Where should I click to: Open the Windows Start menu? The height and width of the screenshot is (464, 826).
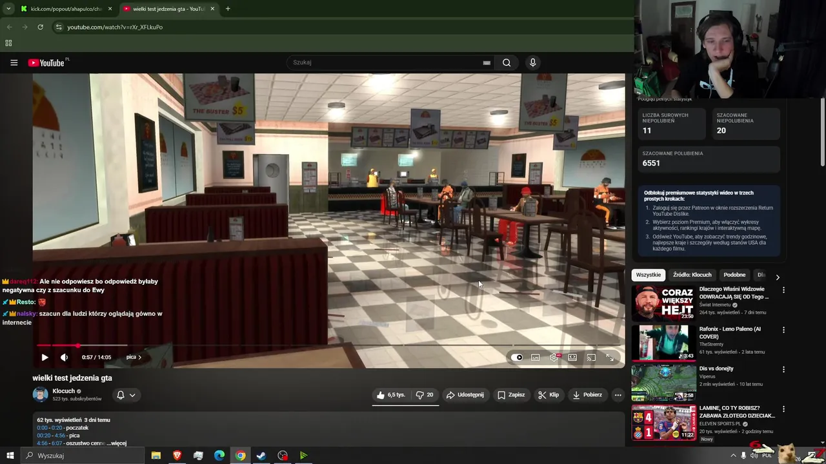pyautogui.click(x=10, y=456)
